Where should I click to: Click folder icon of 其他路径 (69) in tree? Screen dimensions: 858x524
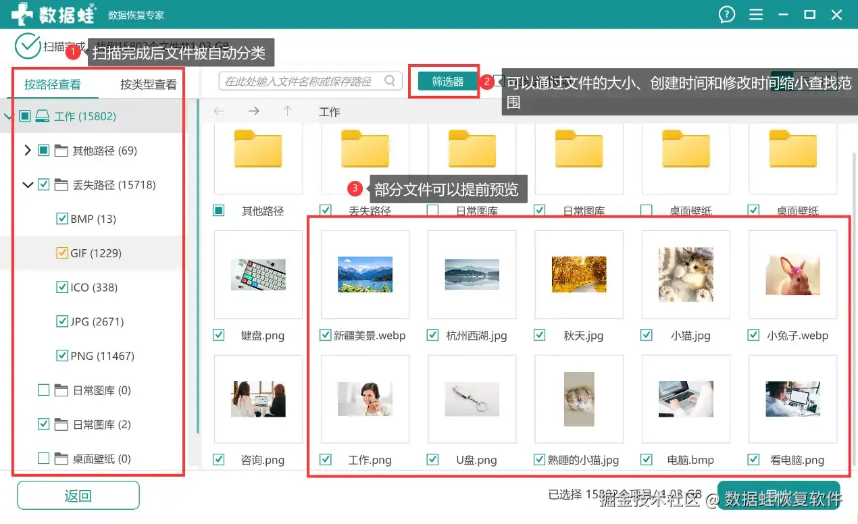61,151
